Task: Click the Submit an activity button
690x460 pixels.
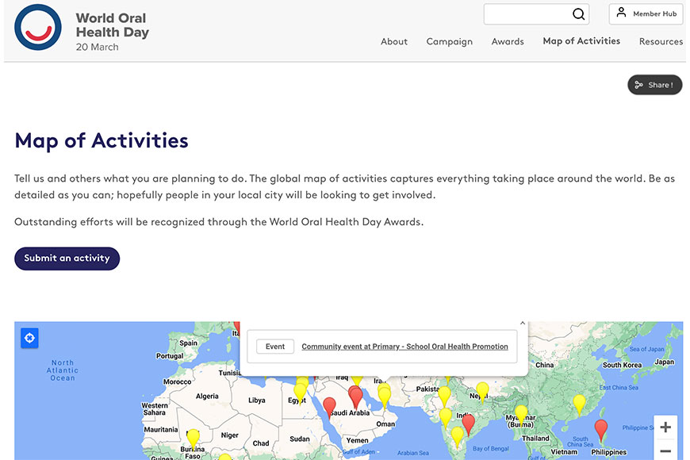Action: (67, 259)
